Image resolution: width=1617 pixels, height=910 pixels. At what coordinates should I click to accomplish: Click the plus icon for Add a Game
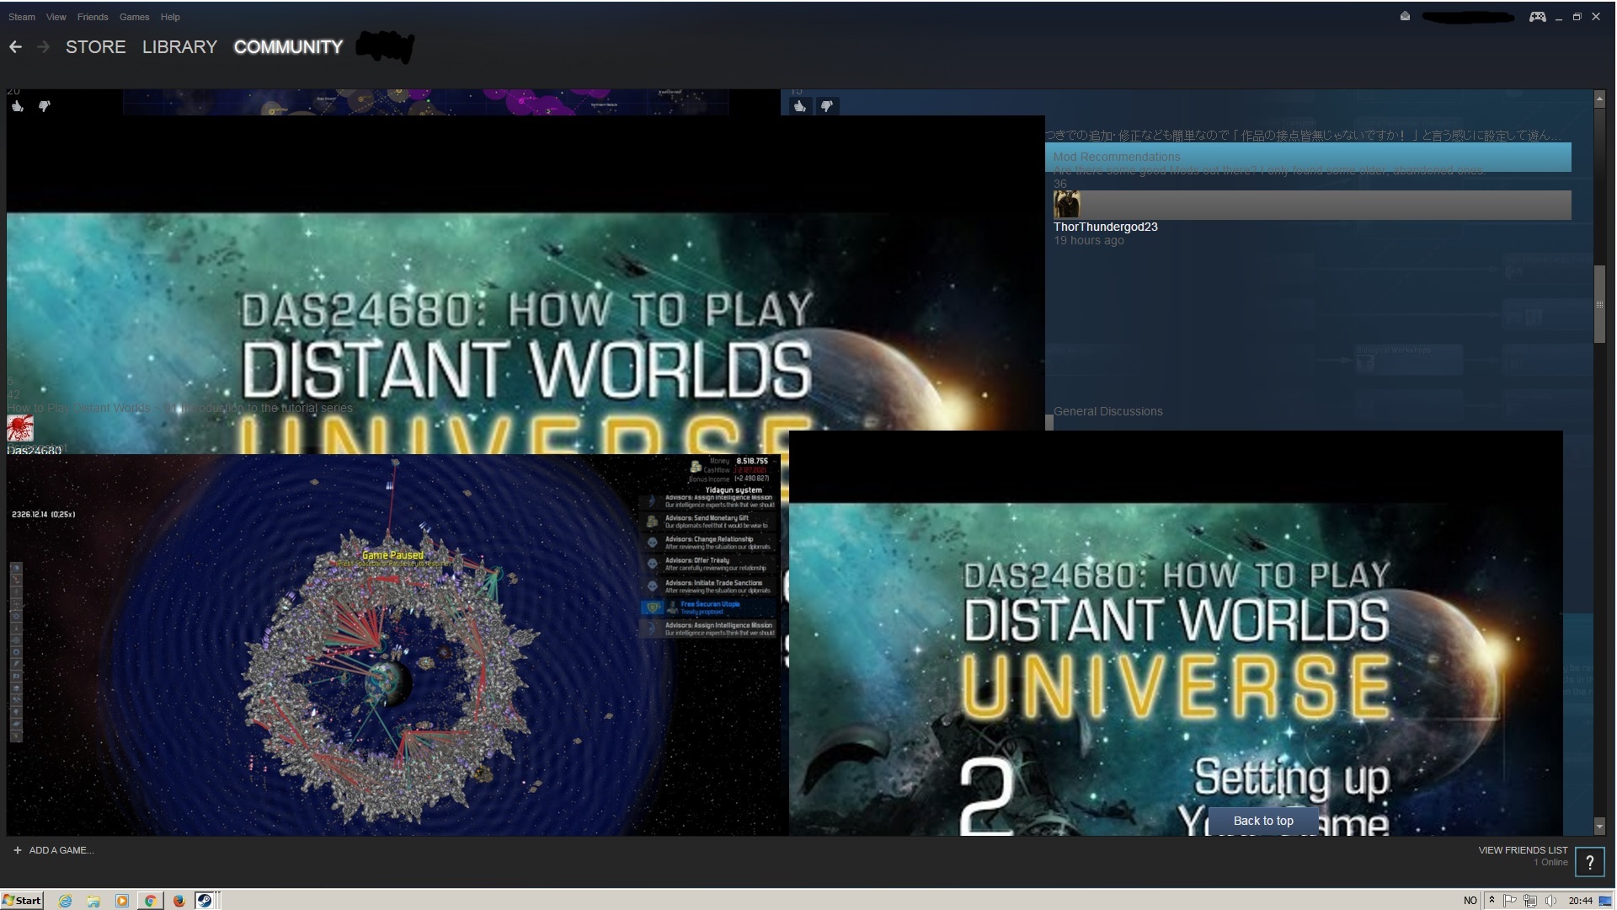click(x=18, y=850)
